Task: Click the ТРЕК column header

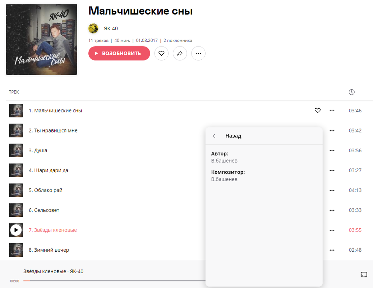Action: point(14,92)
